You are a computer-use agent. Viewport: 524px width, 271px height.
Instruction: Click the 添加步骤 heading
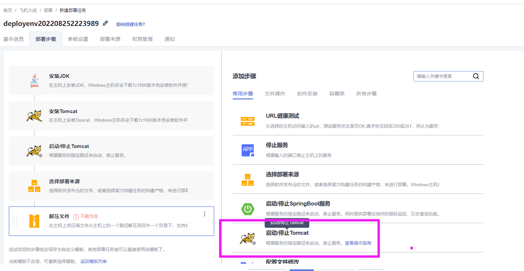point(244,76)
